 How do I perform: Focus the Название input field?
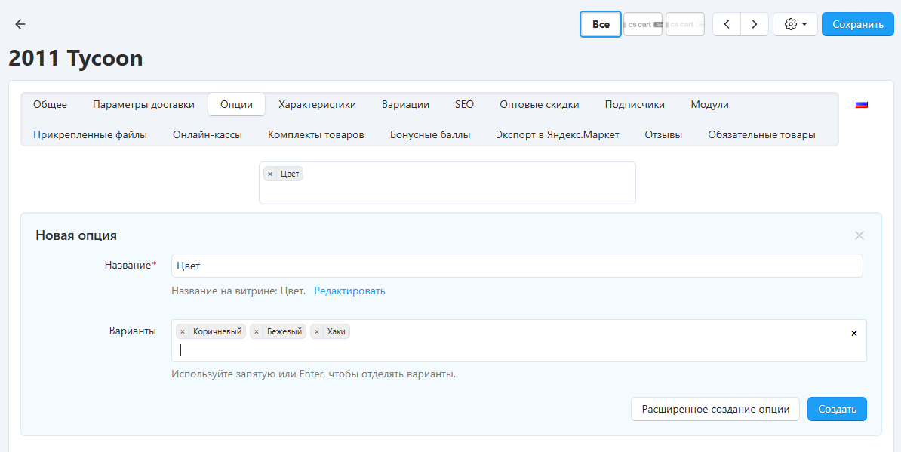tap(516, 266)
